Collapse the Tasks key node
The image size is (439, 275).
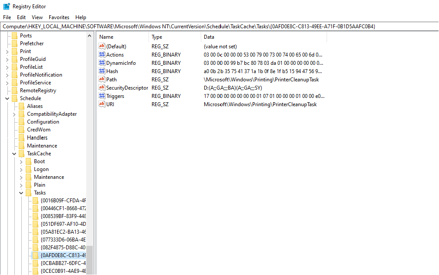point(21,193)
